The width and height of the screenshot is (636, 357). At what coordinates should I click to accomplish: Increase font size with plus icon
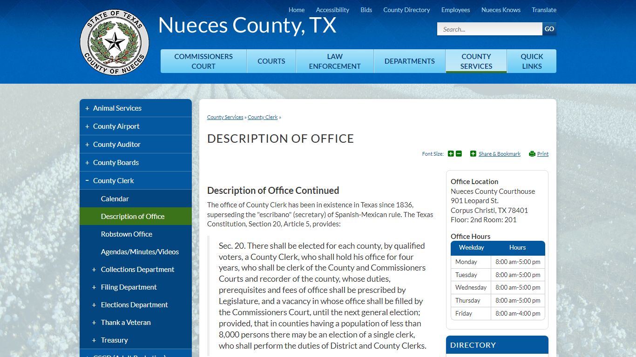pyautogui.click(x=451, y=154)
